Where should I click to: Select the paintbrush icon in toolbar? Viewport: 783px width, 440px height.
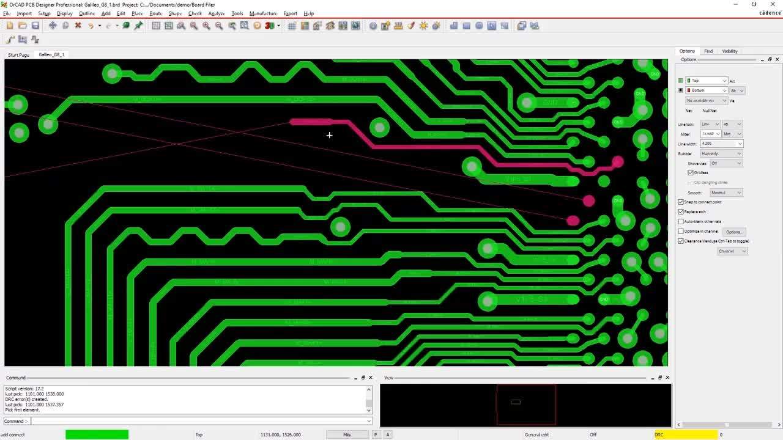pos(411,26)
